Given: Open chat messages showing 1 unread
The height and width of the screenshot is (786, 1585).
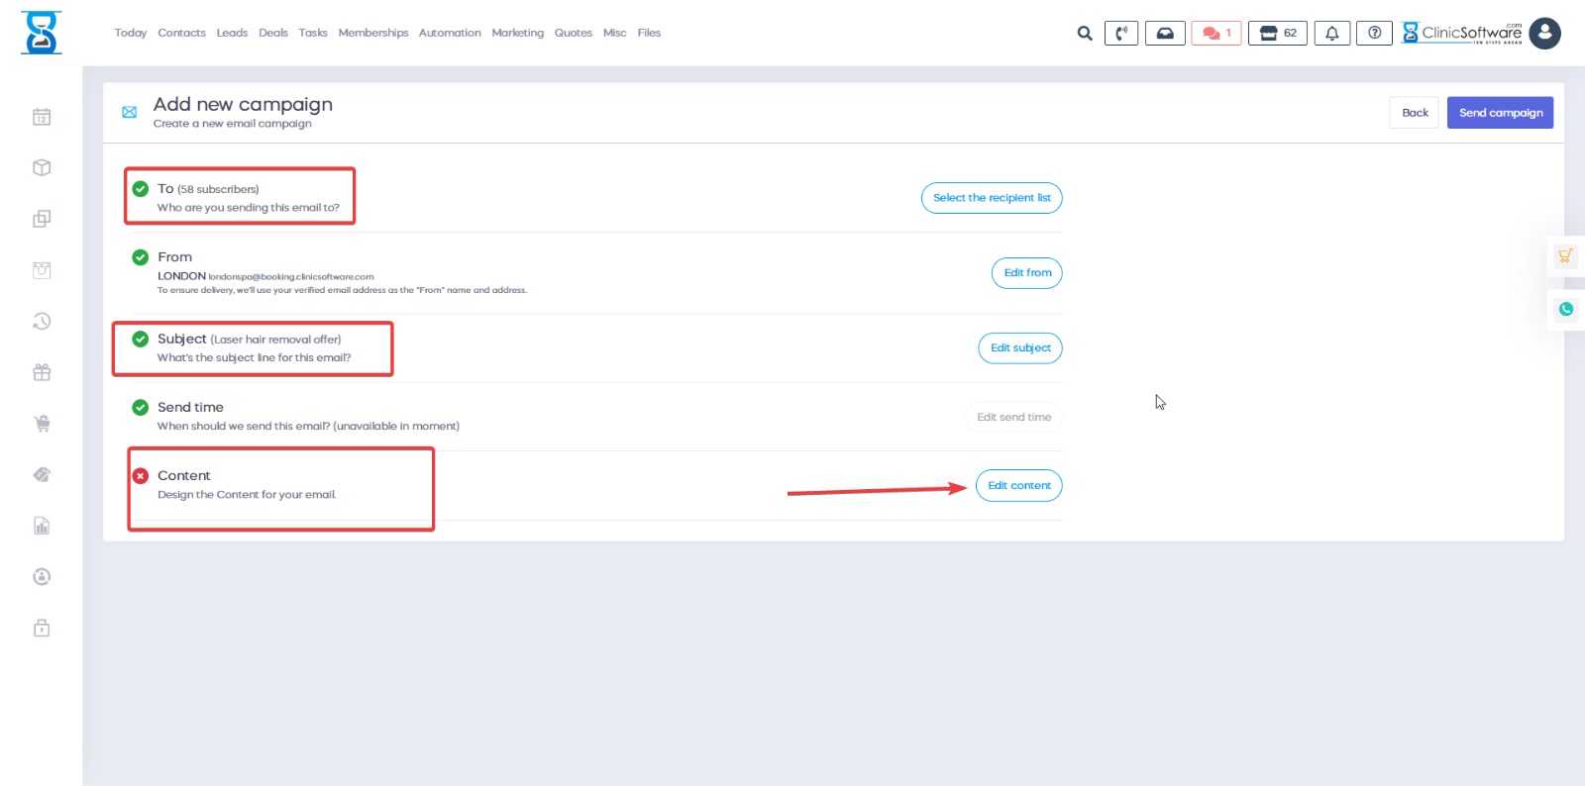Looking at the screenshot, I should (x=1215, y=34).
